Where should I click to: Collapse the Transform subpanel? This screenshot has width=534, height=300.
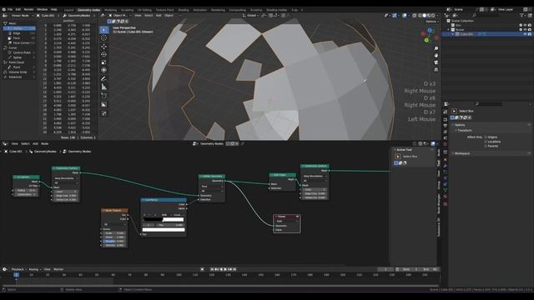pos(465,130)
